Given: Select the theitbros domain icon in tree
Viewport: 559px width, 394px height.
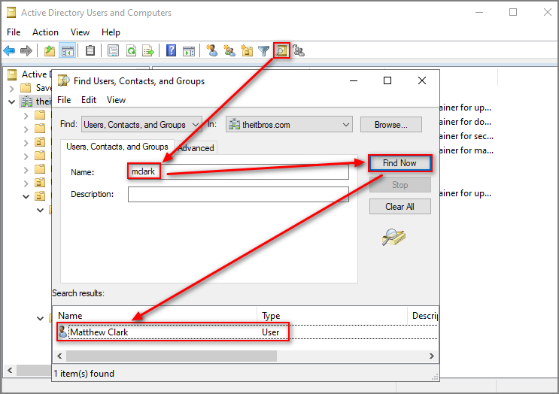Looking at the screenshot, I should pyautogui.click(x=26, y=102).
